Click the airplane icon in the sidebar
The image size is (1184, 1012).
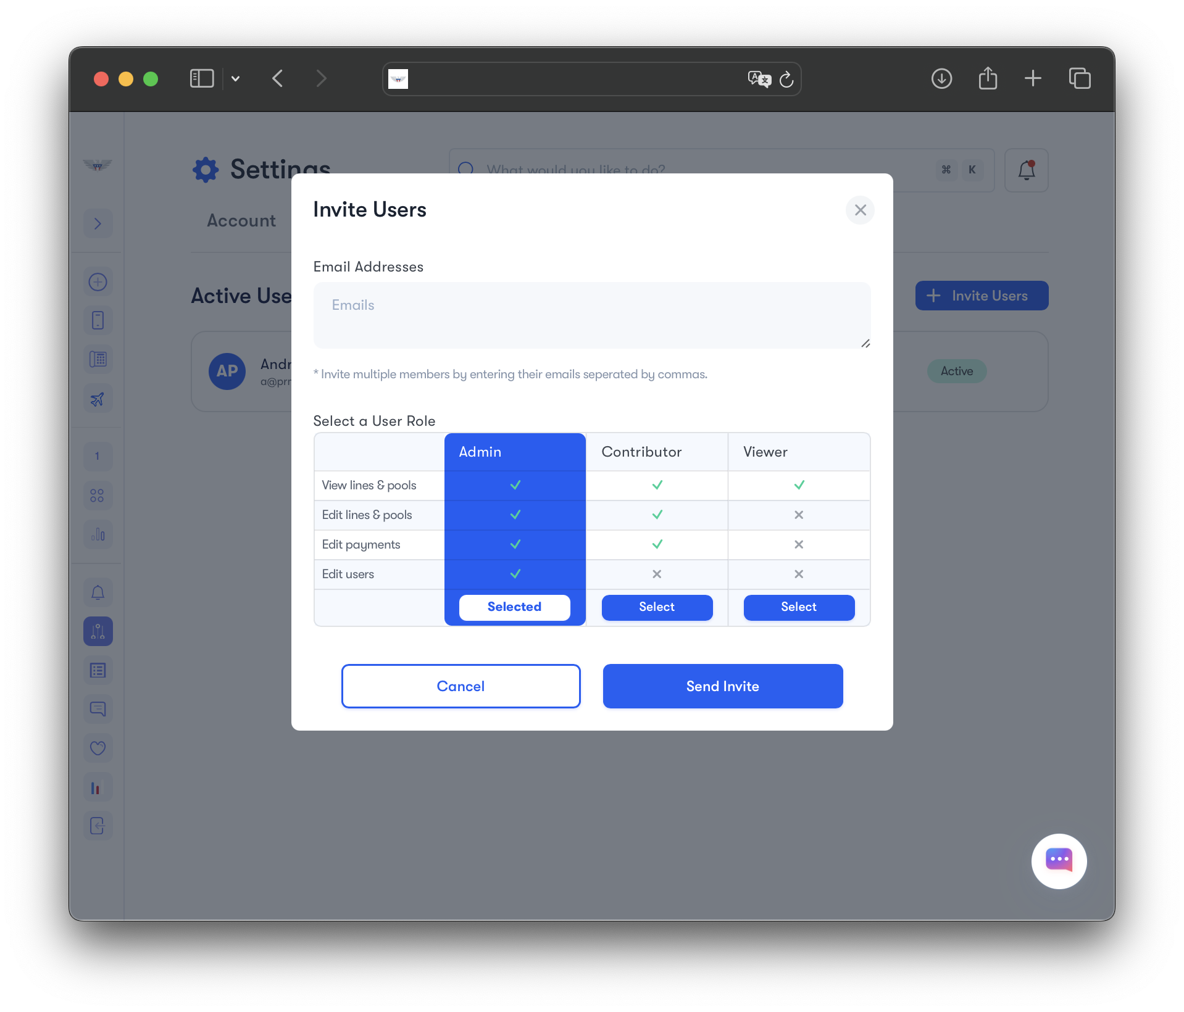pos(98,399)
